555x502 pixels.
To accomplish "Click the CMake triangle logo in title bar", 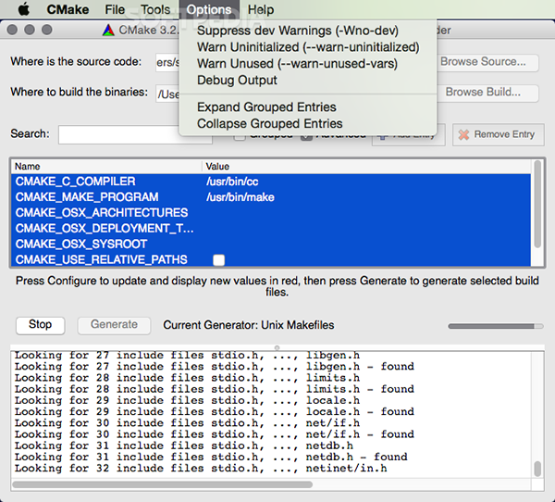I will 108,31.
